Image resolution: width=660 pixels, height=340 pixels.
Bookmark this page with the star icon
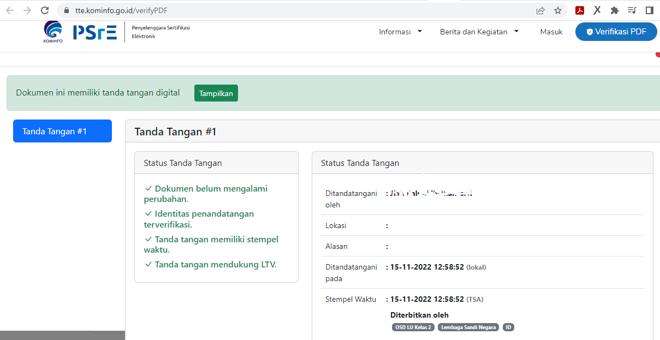pyautogui.click(x=557, y=10)
